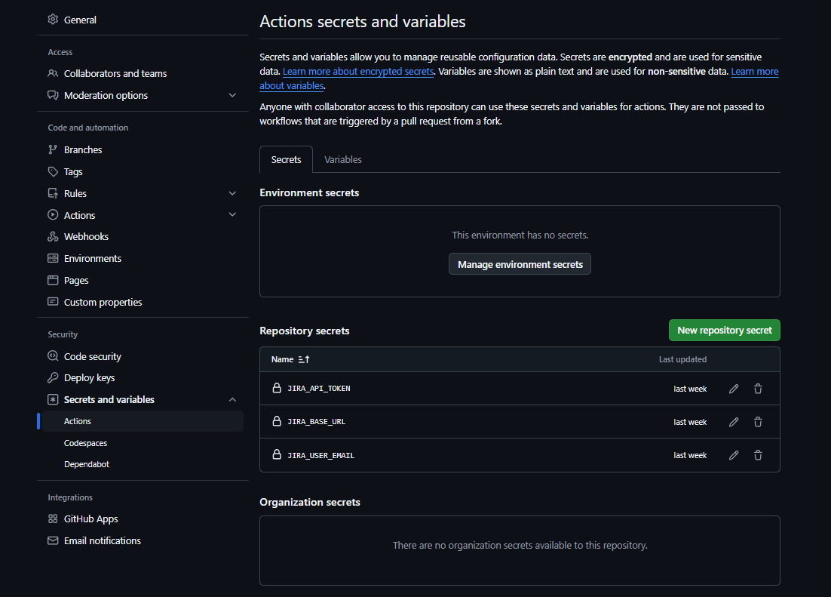Open GitHub Apps integrations page
The height and width of the screenshot is (597, 831).
[x=90, y=519]
